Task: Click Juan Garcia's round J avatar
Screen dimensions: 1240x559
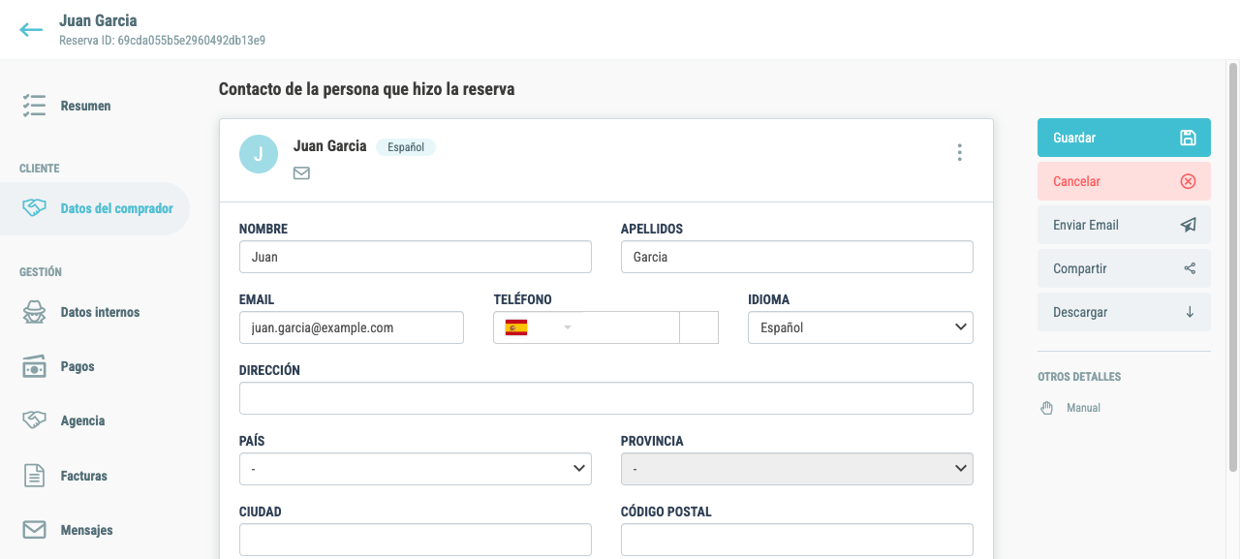Action: (259, 153)
